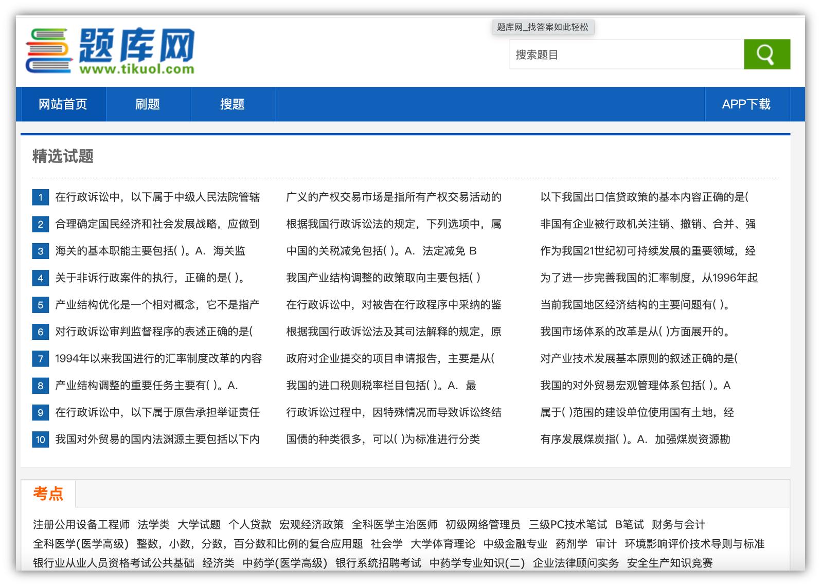This screenshot has width=821, height=586.
Task: Open question 有序发展煤炭指
Action: pyautogui.click(x=635, y=439)
